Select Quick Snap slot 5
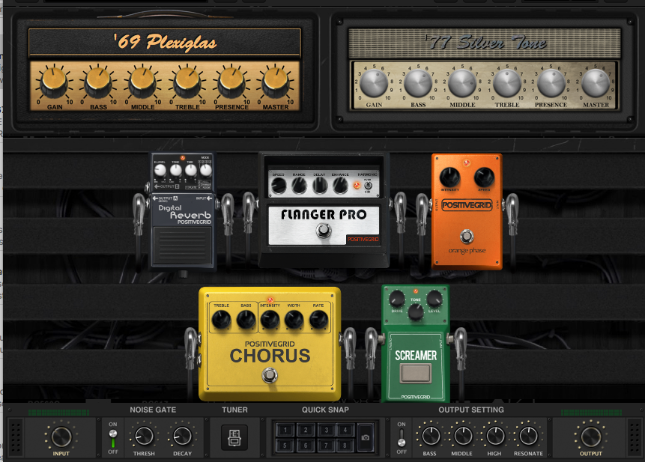Screen dimensions: 645x462 click(x=285, y=445)
